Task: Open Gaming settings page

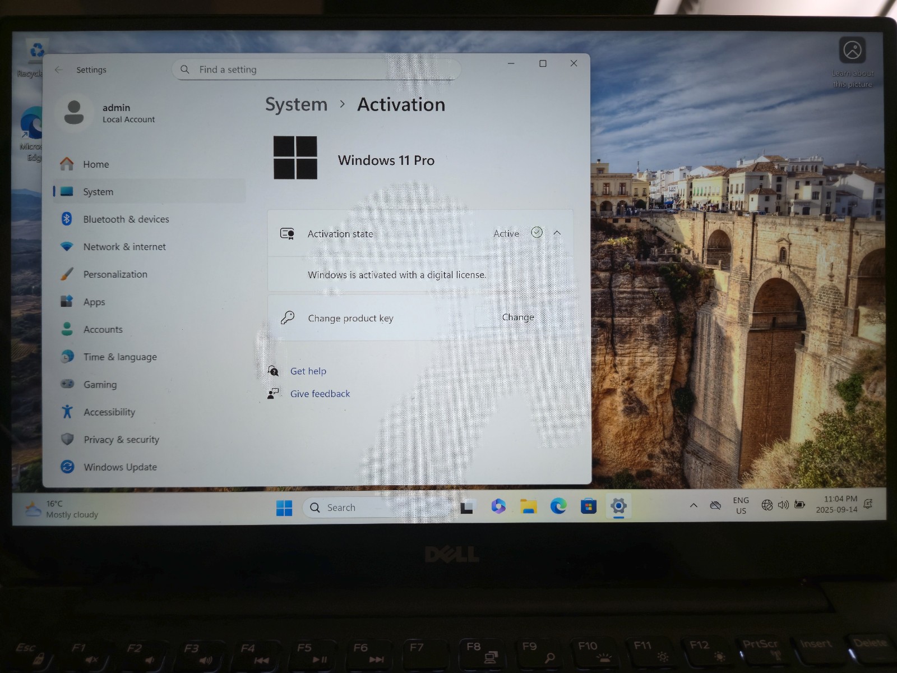Action: click(150, 384)
